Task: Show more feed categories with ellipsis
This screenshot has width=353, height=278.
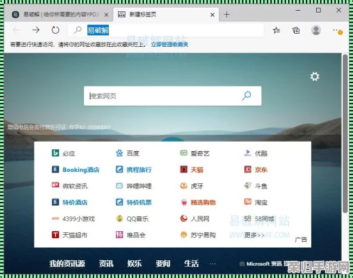Action: pyautogui.click(x=213, y=264)
